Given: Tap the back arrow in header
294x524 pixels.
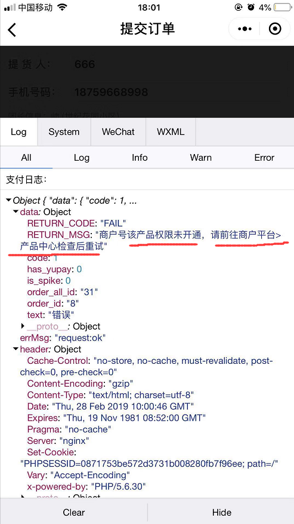Looking at the screenshot, I should pyautogui.click(x=12, y=29).
